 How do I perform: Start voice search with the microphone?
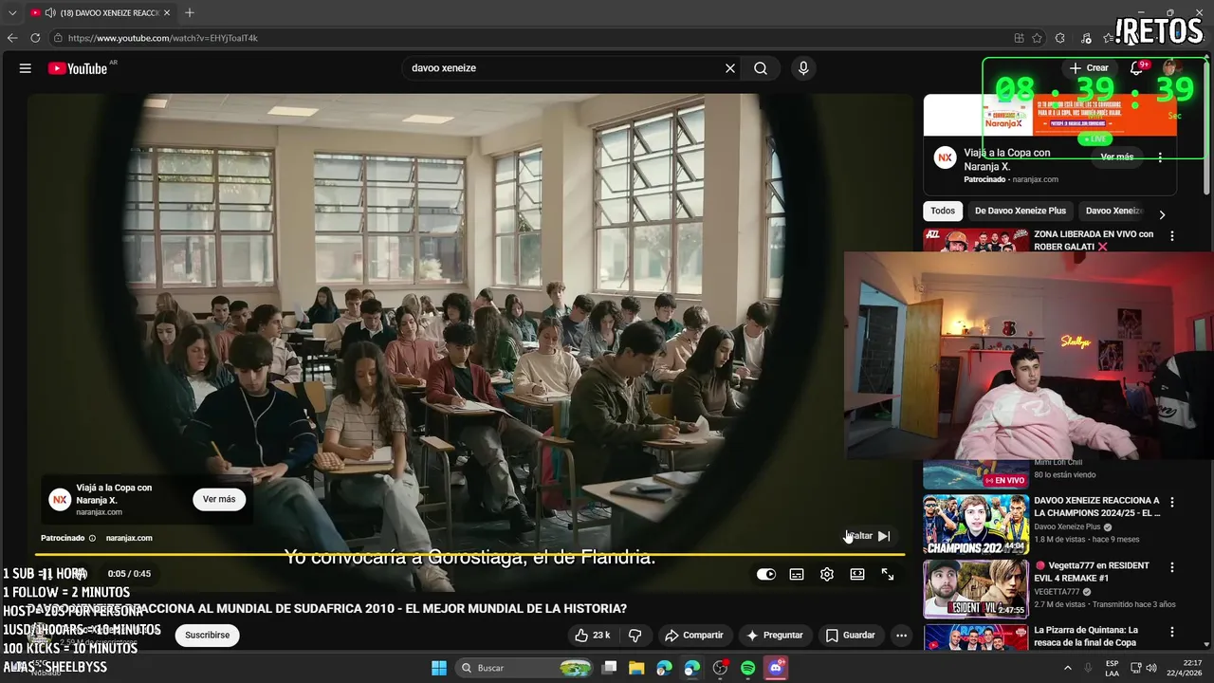(x=803, y=68)
